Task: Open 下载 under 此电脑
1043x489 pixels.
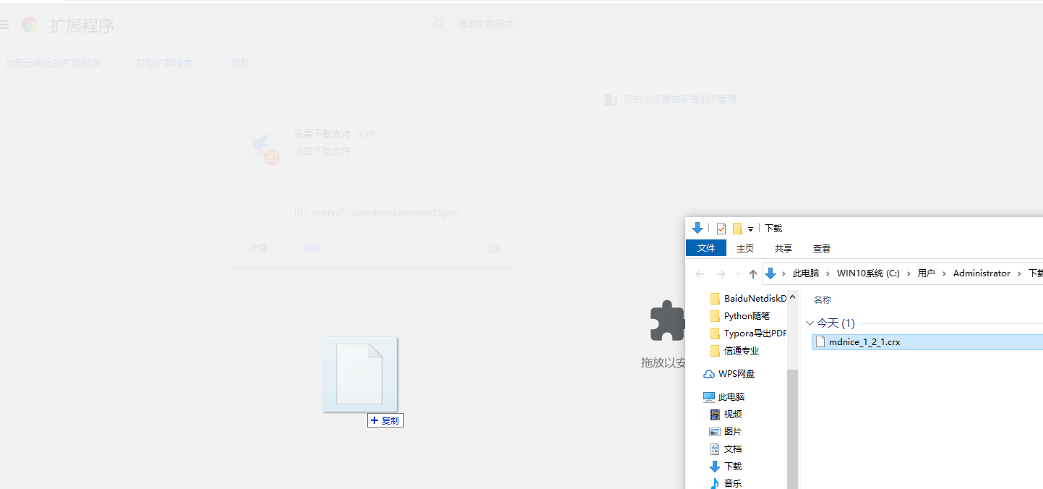Action: tap(733, 467)
